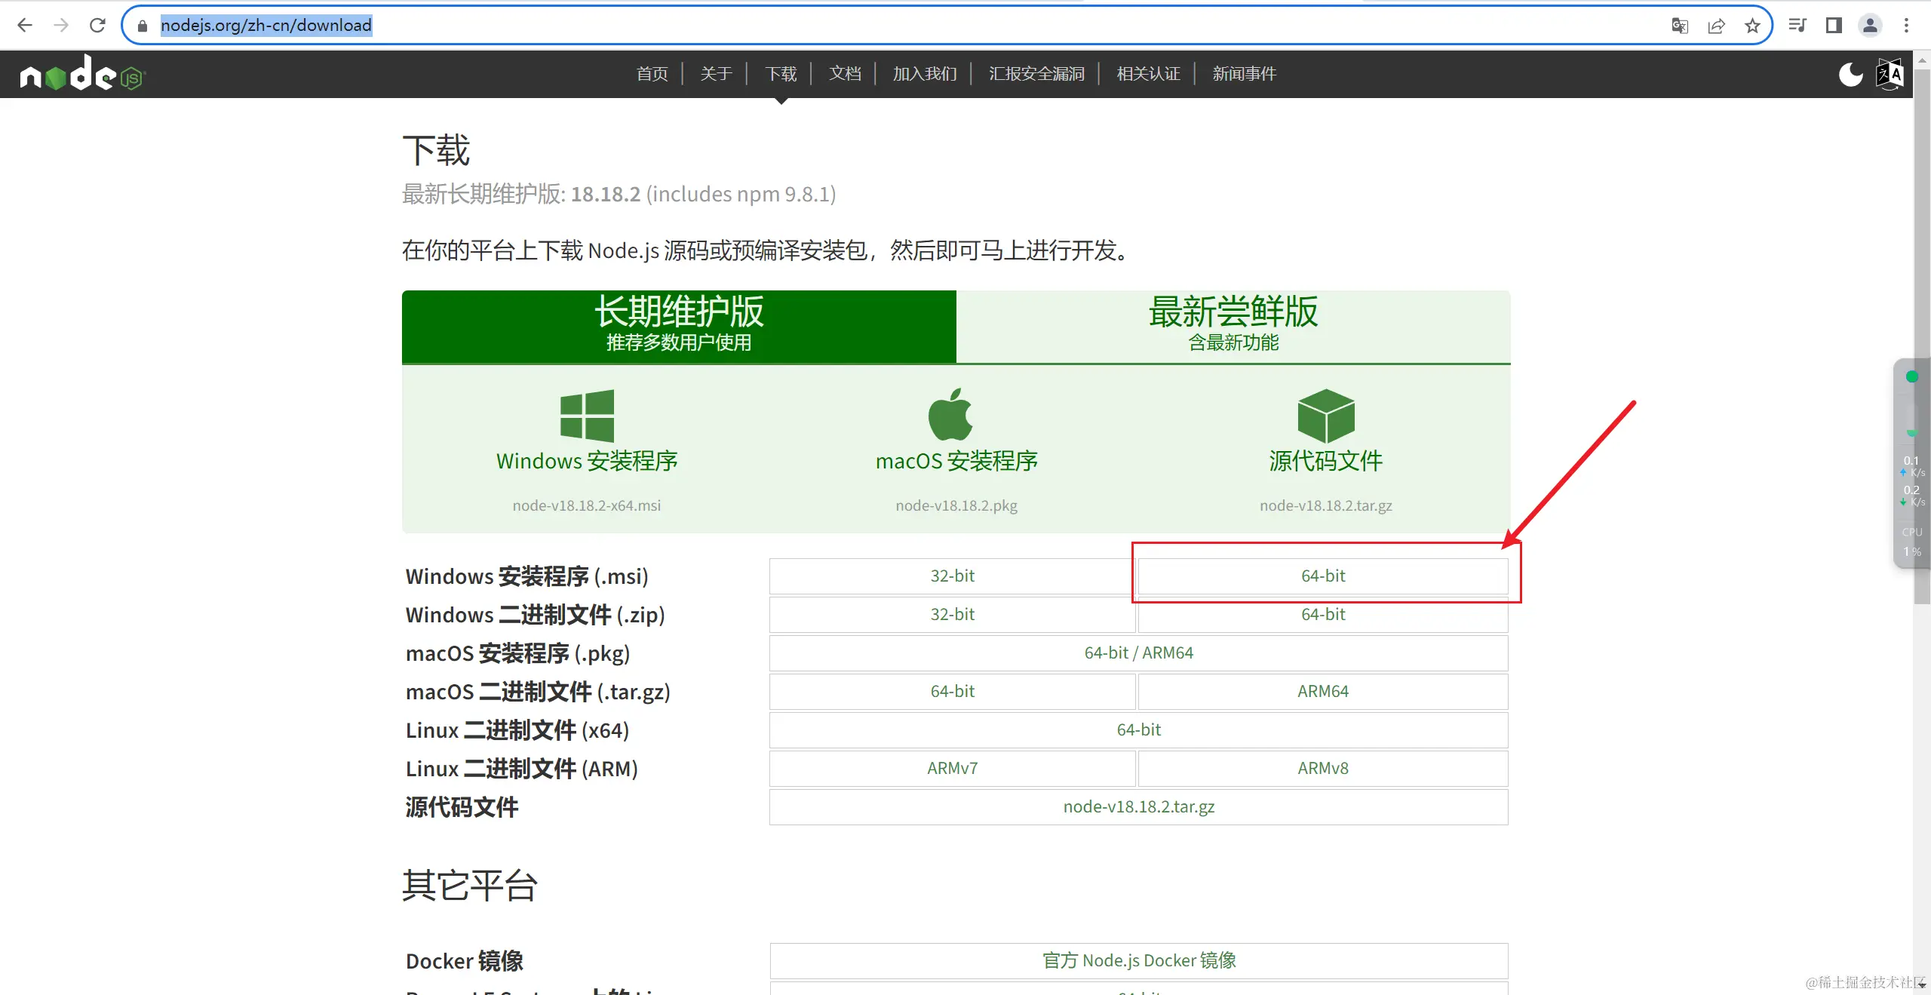
Task: Open the language switcher icon
Action: click(1890, 74)
